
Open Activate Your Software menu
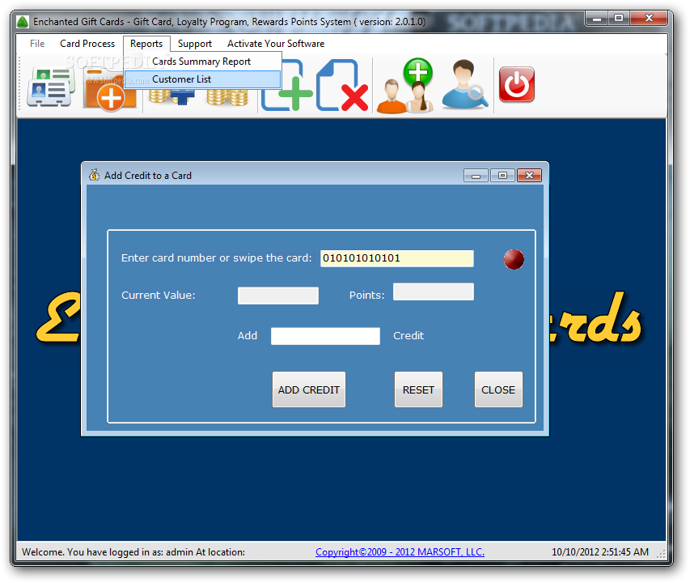pyautogui.click(x=276, y=44)
